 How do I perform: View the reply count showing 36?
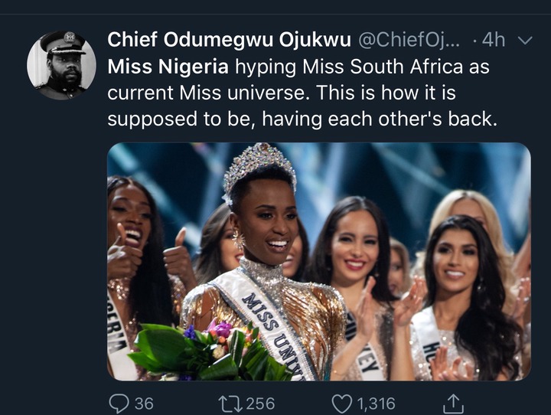click(x=143, y=403)
